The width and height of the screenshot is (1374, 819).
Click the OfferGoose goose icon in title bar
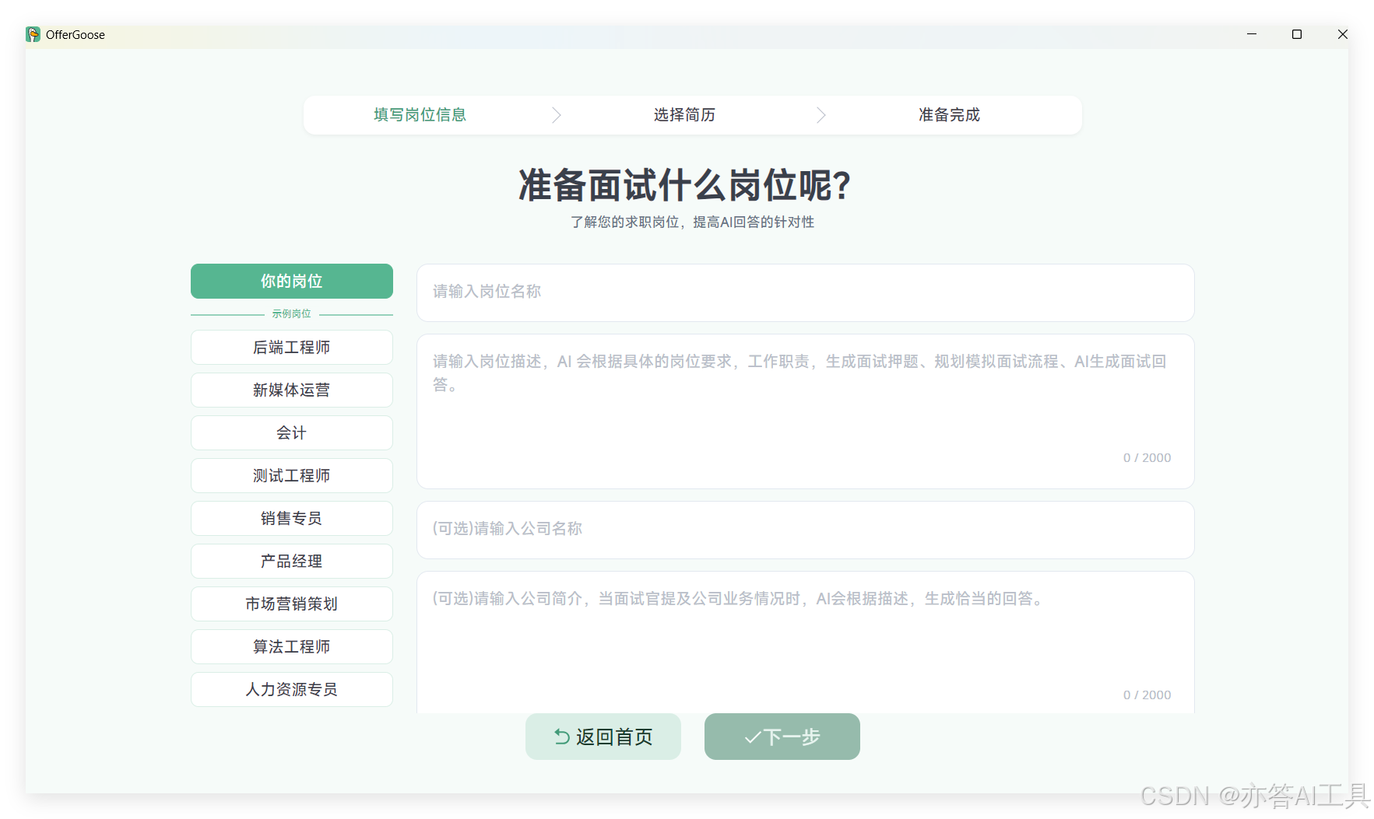(33, 34)
